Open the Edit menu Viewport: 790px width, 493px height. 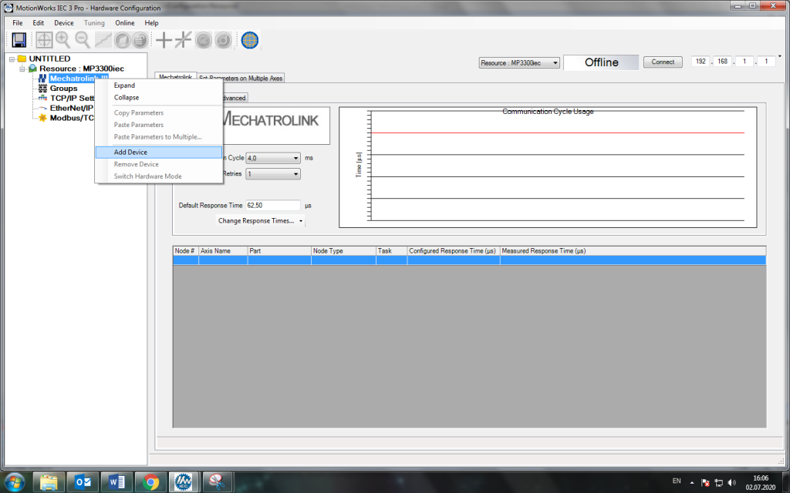(39, 22)
